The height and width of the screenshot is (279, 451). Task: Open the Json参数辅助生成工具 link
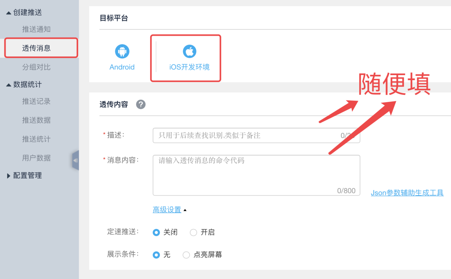(x=407, y=193)
